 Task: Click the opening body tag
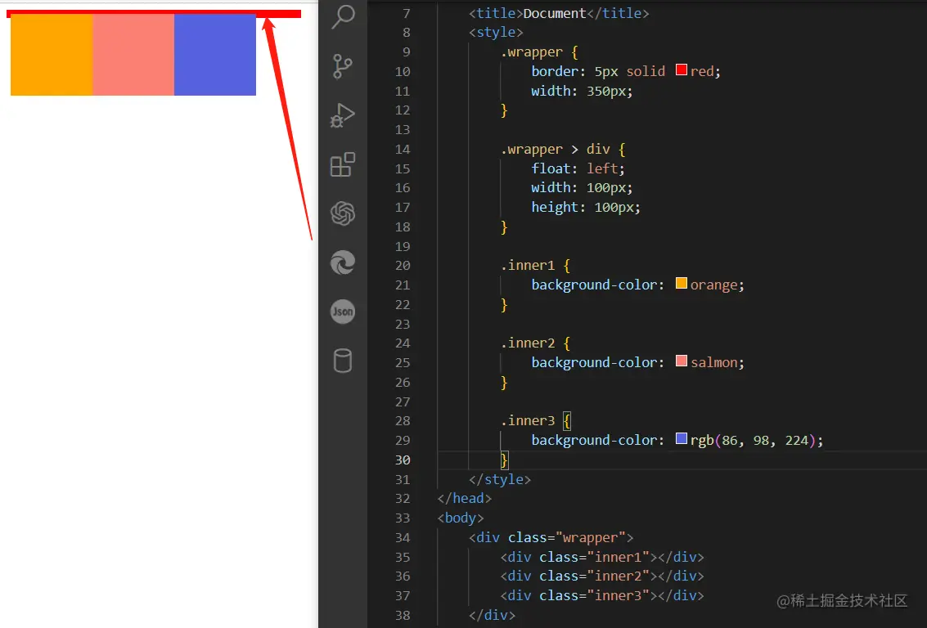coord(461,518)
